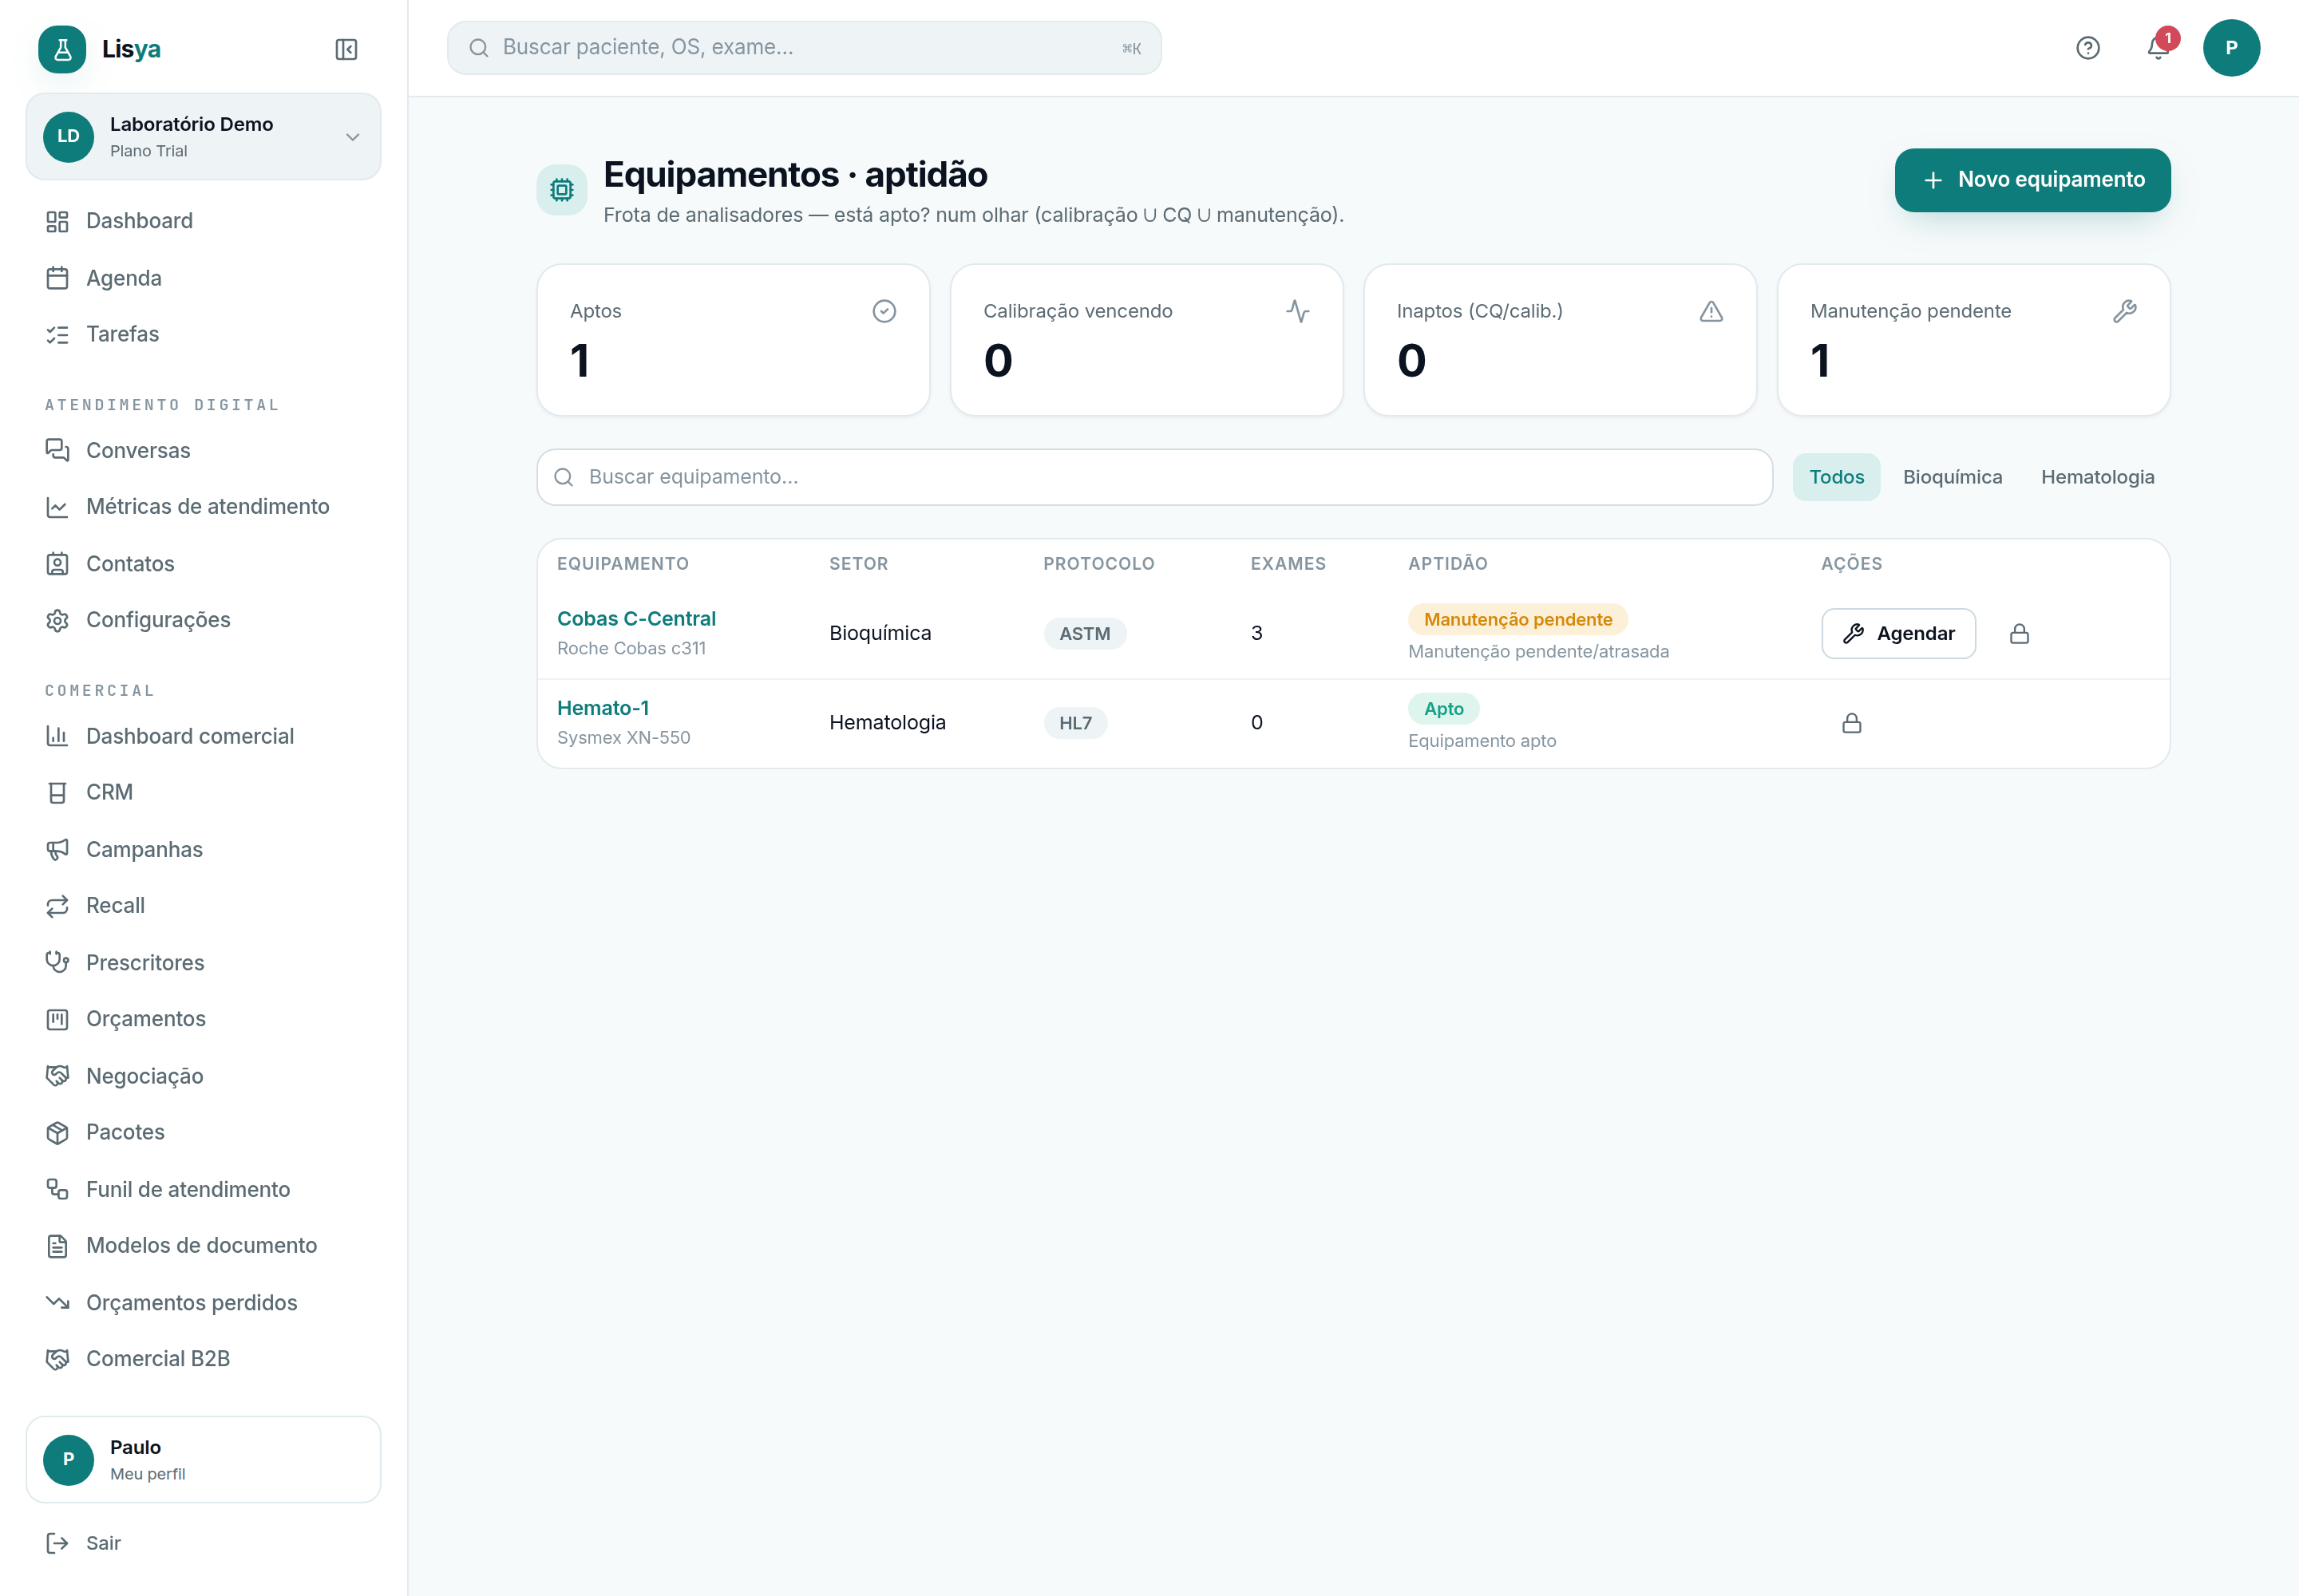The image size is (2299, 1596).
Task: Click the Apto status badge
Action: 1443,709
